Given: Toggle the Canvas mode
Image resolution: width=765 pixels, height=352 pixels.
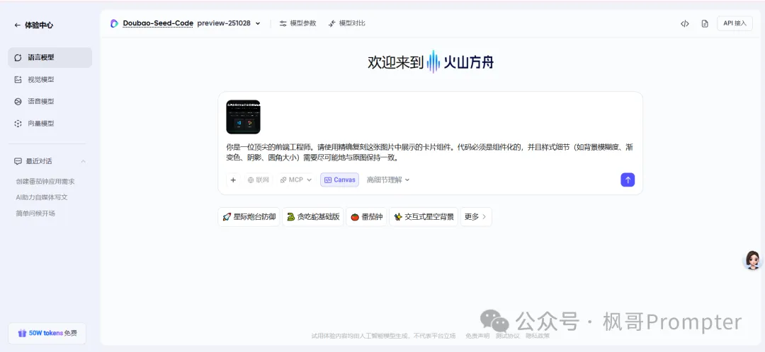Looking at the screenshot, I should point(339,180).
